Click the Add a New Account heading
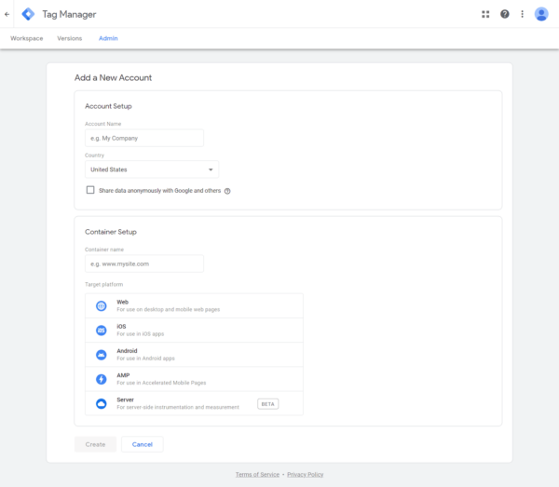The height and width of the screenshot is (487, 559). tap(113, 77)
